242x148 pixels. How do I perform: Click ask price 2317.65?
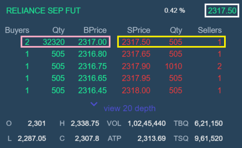(x=136, y=54)
